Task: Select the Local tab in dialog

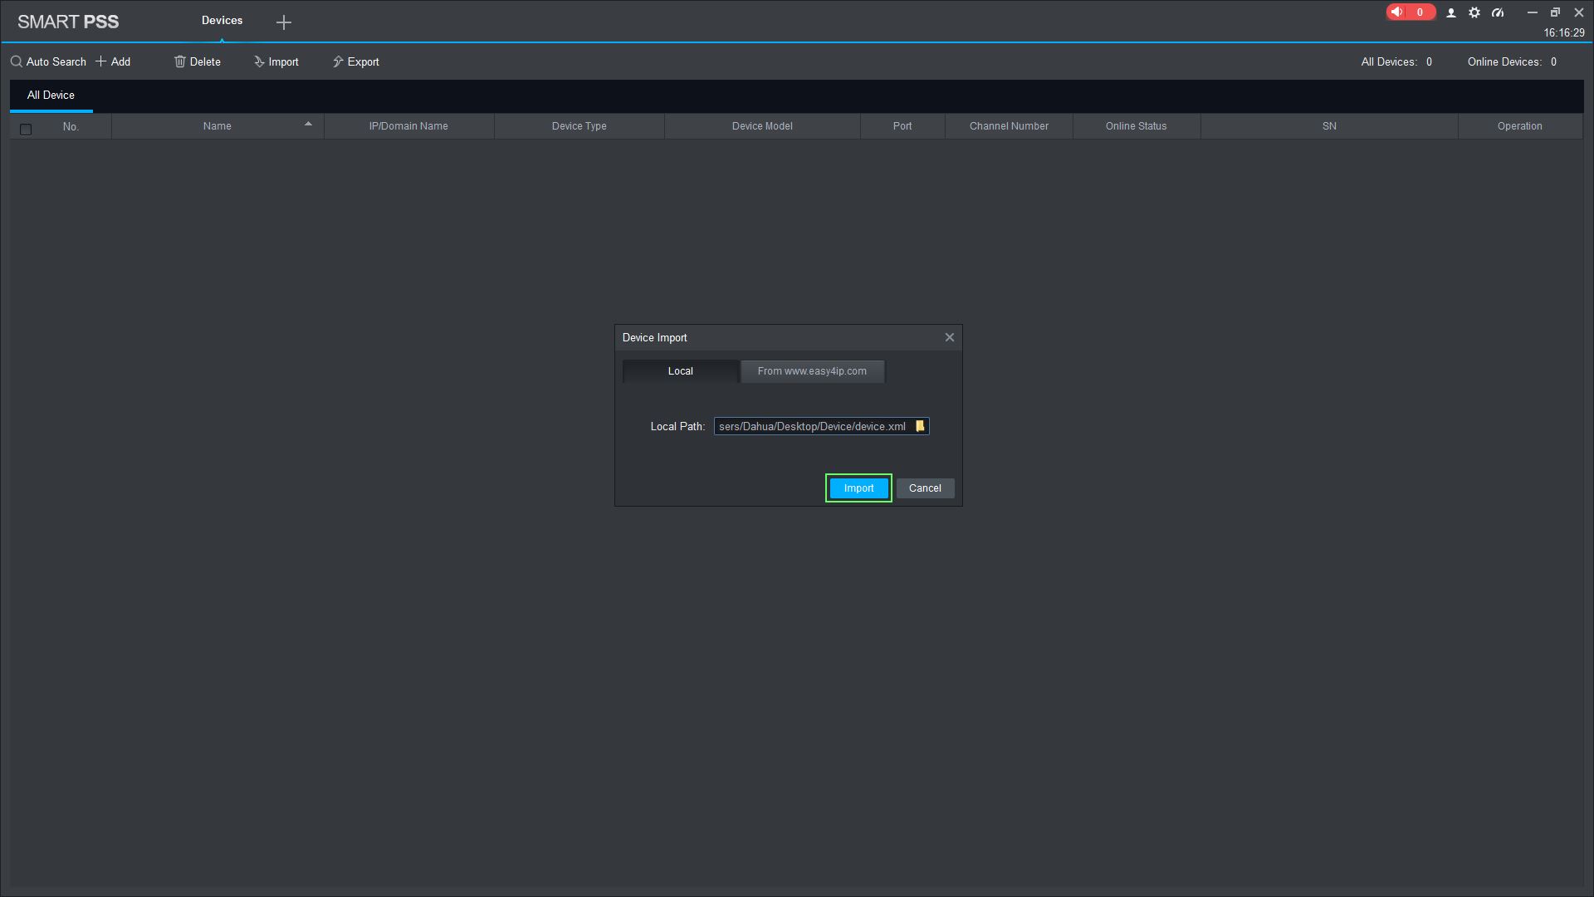Action: click(x=681, y=371)
